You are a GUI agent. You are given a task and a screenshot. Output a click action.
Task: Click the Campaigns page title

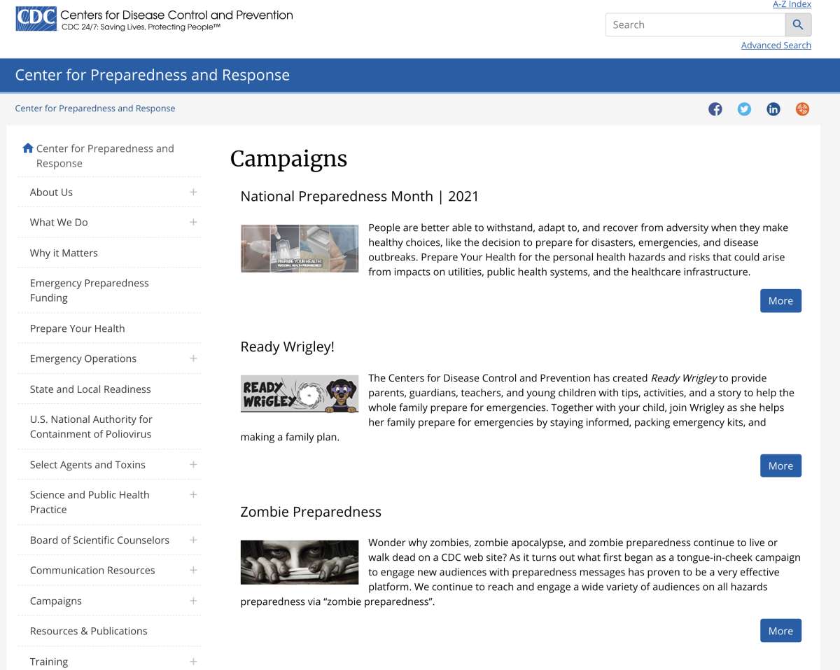point(288,159)
